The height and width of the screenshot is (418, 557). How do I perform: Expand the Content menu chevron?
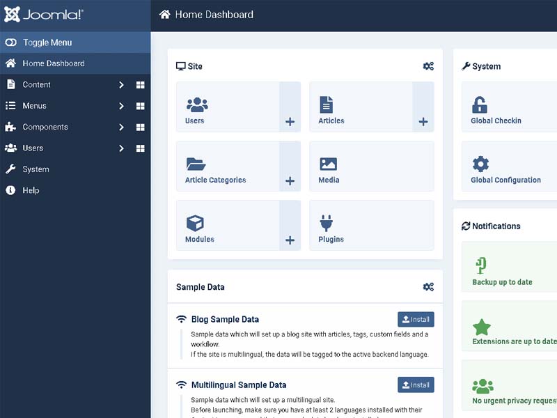(x=121, y=84)
